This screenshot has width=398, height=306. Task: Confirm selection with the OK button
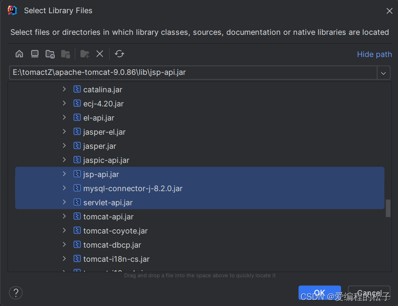[x=319, y=292]
